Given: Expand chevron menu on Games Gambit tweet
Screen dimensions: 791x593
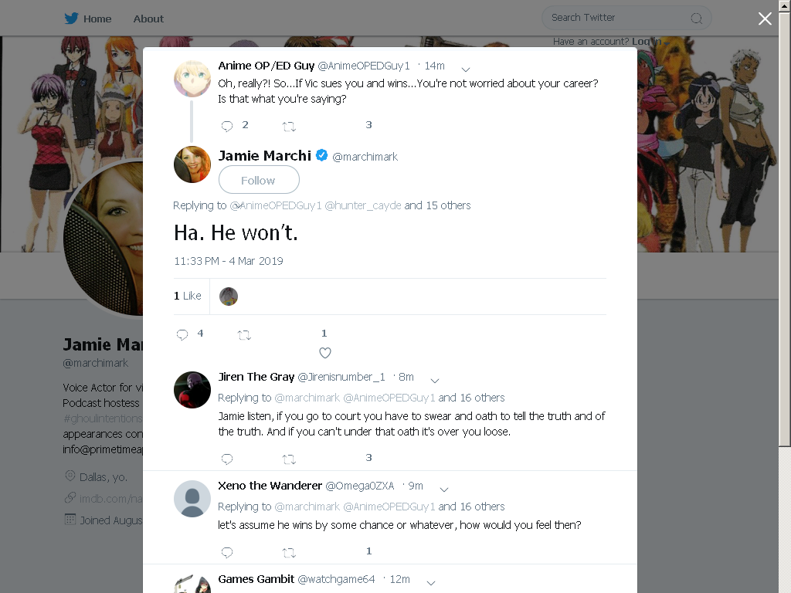Looking at the screenshot, I should tap(431, 583).
